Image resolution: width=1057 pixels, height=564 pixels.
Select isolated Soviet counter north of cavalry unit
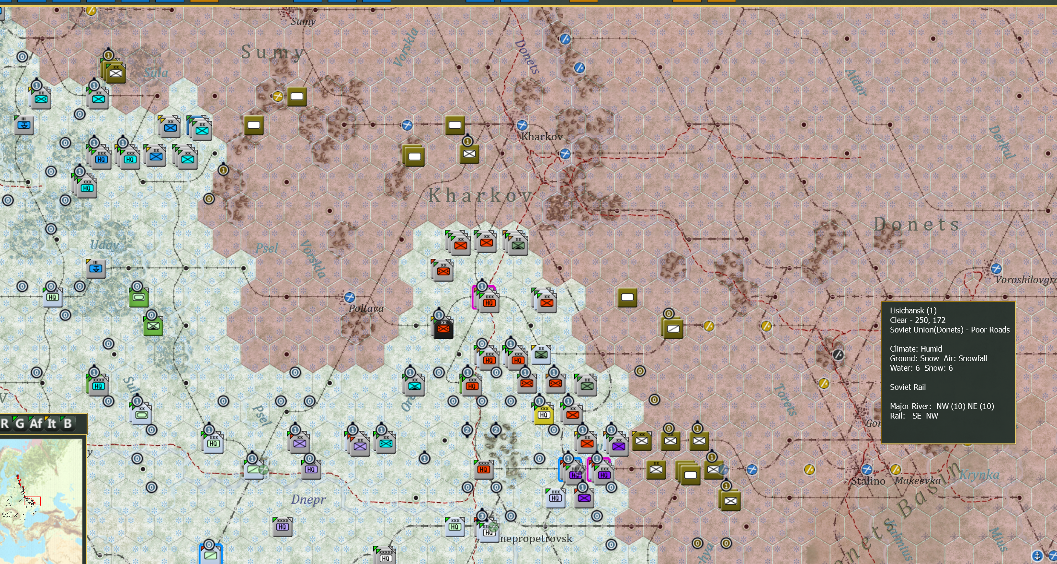pos(627,298)
